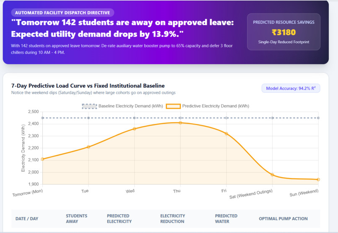Toggle Predictive Electricity Demand legend entry
Screen dimensions: 338x233
(208, 106)
